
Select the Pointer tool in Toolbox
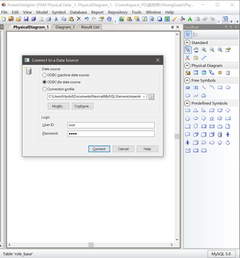(x=188, y=50)
